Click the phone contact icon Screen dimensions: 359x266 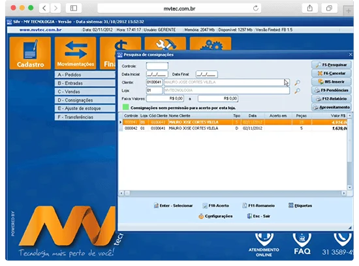point(343,239)
